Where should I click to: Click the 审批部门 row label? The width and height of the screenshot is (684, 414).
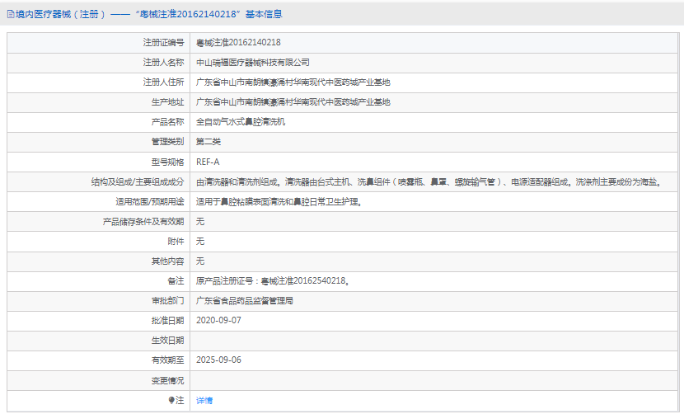tap(167, 301)
